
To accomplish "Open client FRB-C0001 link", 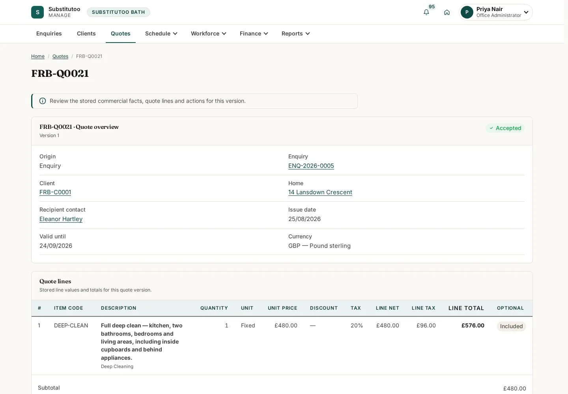I will pos(55,192).
